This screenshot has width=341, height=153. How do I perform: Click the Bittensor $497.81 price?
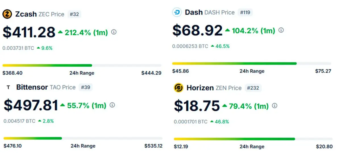pyautogui.click(x=31, y=106)
